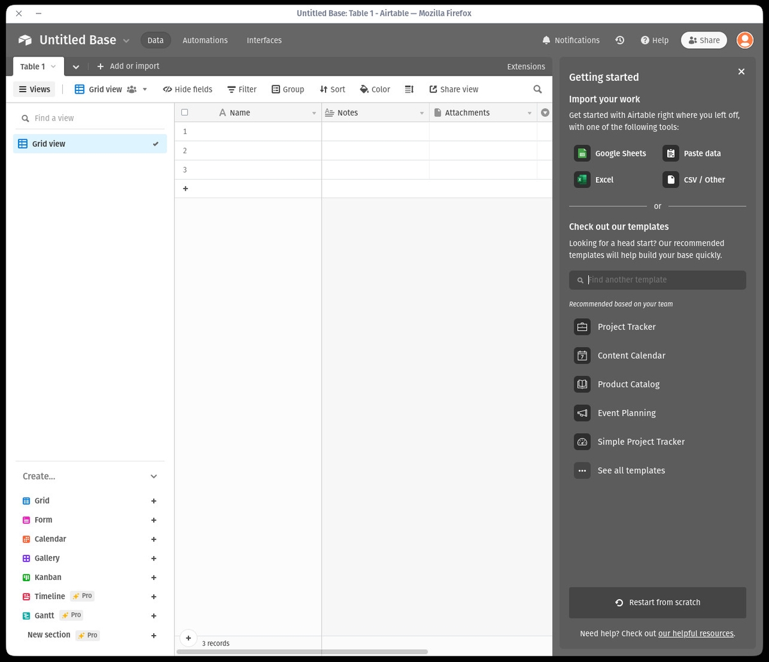The height and width of the screenshot is (662, 769).
Task: Open the base history icon
Action: pyautogui.click(x=619, y=40)
